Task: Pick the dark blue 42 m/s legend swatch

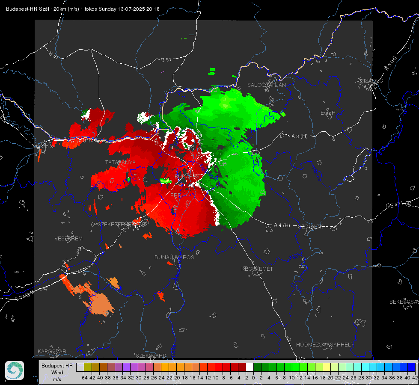Action: click(412, 367)
